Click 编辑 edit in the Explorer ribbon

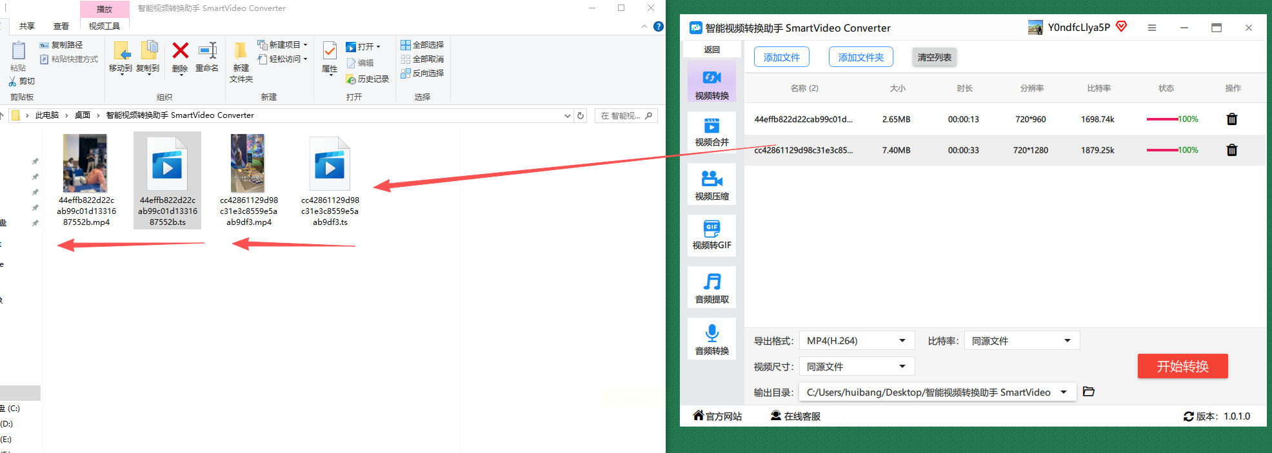tap(360, 63)
